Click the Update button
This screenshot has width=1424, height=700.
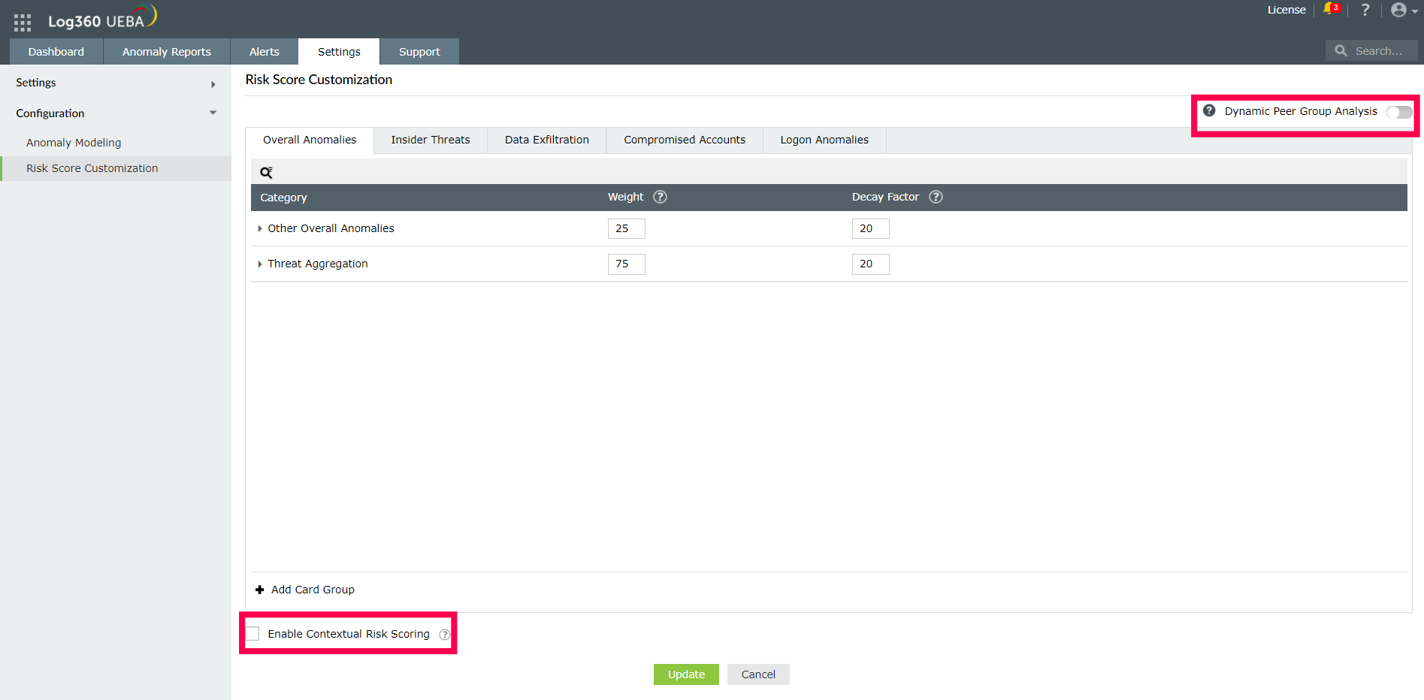tap(686, 674)
